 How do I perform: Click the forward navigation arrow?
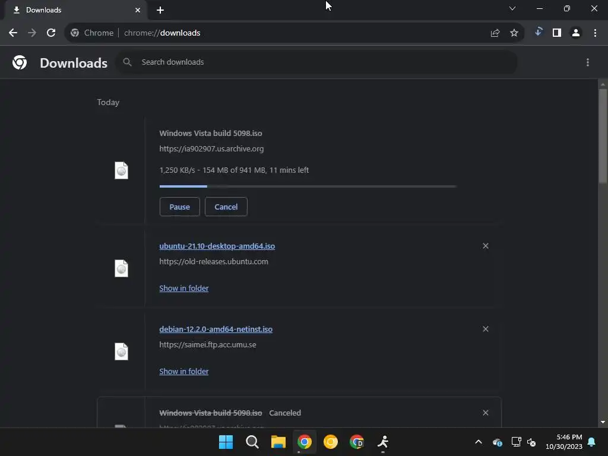point(32,33)
